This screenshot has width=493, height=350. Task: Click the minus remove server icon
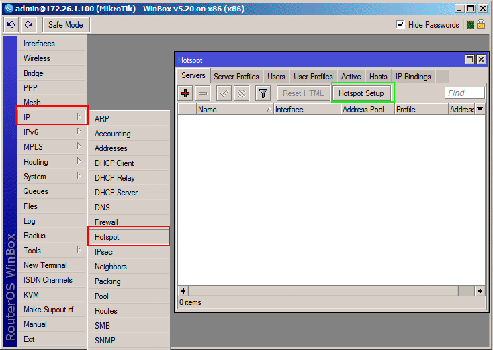203,93
